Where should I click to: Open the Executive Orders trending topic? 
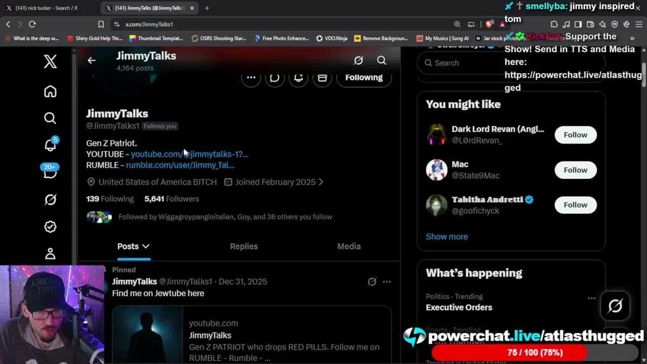coord(459,307)
